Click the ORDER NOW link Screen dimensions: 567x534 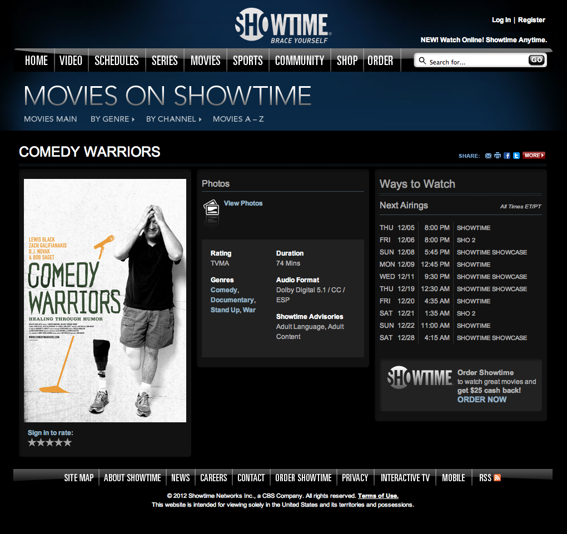click(x=481, y=400)
